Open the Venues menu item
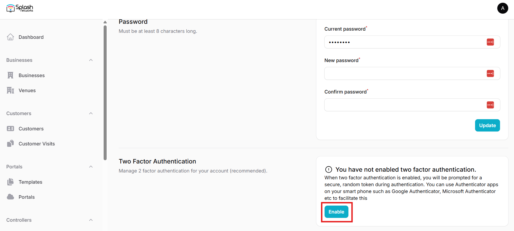The width and height of the screenshot is (514, 231). pos(27,90)
